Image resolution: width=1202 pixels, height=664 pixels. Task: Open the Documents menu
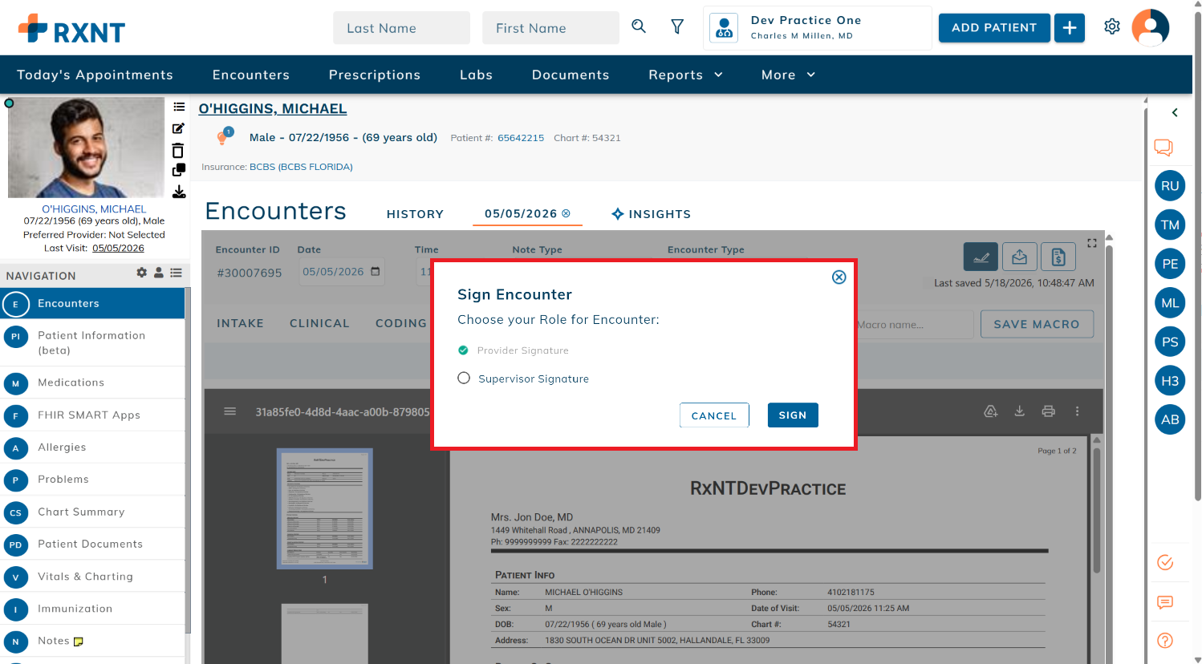[571, 75]
